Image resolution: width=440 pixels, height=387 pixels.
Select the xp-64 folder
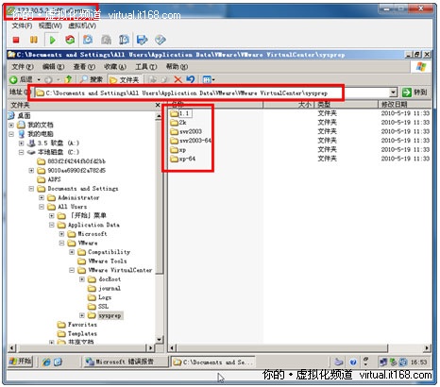(x=182, y=159)
